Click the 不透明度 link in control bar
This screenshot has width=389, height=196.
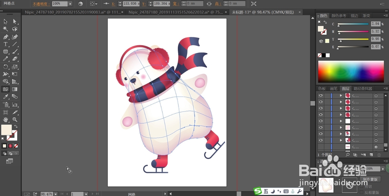click(x=41, y=4)
